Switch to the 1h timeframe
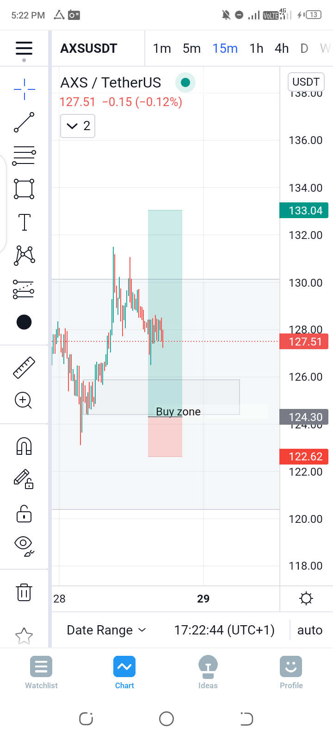The height and width of the screenshot is (741, 333). (x=256, y=49)
